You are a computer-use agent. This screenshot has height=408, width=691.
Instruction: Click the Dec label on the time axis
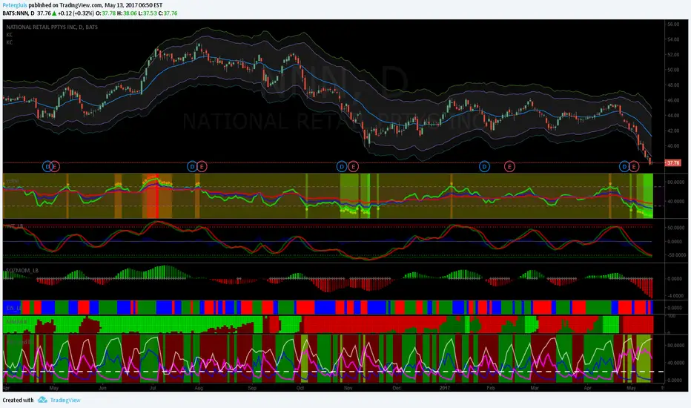pyautogui.click(x=397, y=388)
